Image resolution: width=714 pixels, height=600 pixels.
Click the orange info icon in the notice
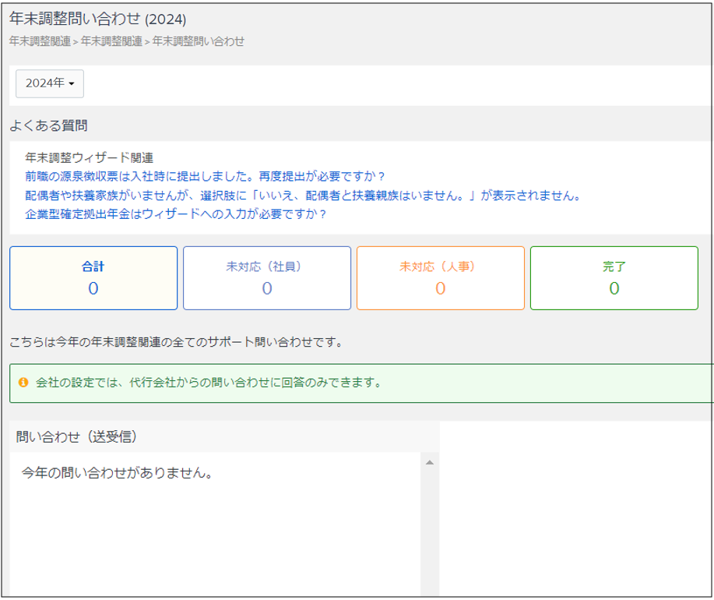point(23,383)
